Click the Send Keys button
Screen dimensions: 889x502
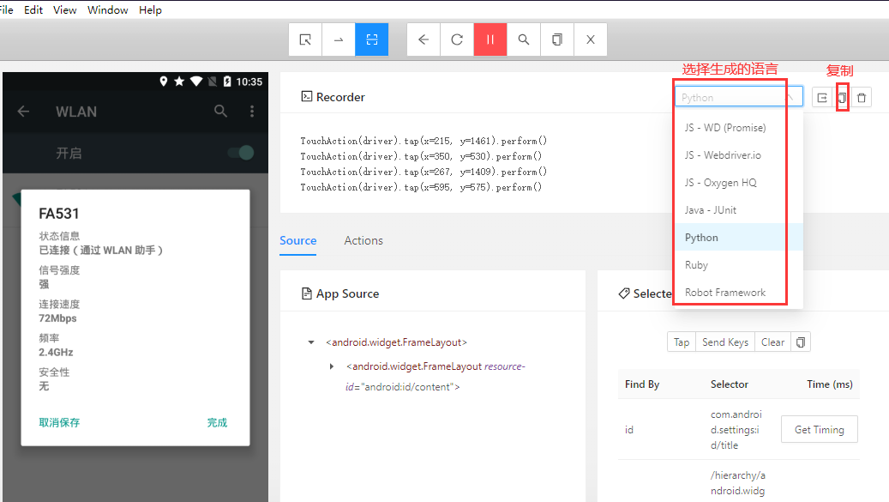coord(724,341)
